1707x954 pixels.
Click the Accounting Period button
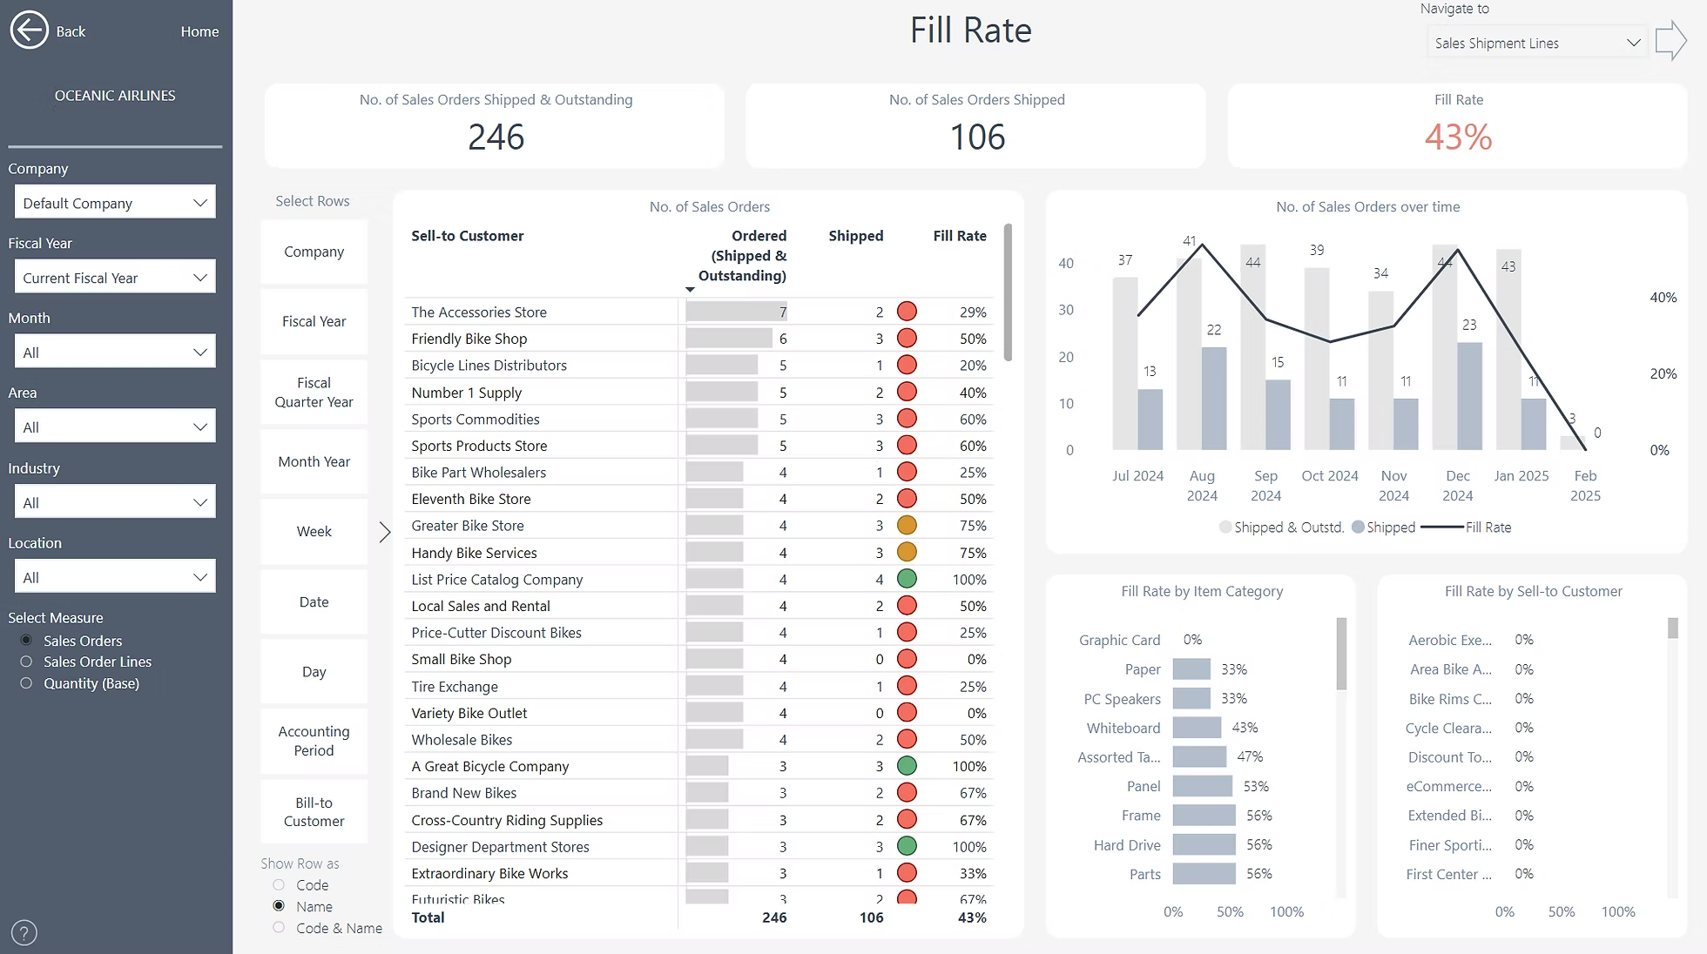pos(314,741)
